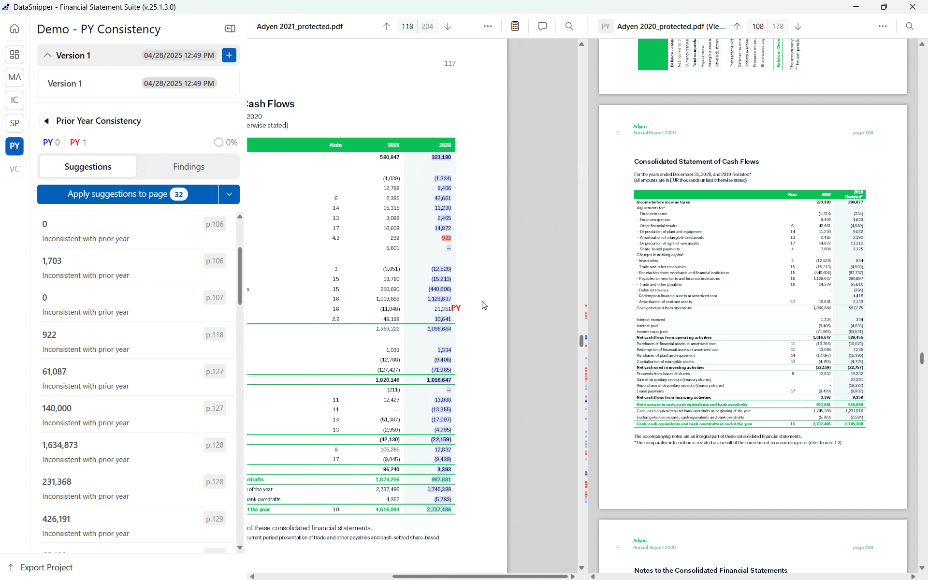Screen dimensions: 928x580
Task: Select Version 1 entry in version list
Action: [x=138, y=84]
